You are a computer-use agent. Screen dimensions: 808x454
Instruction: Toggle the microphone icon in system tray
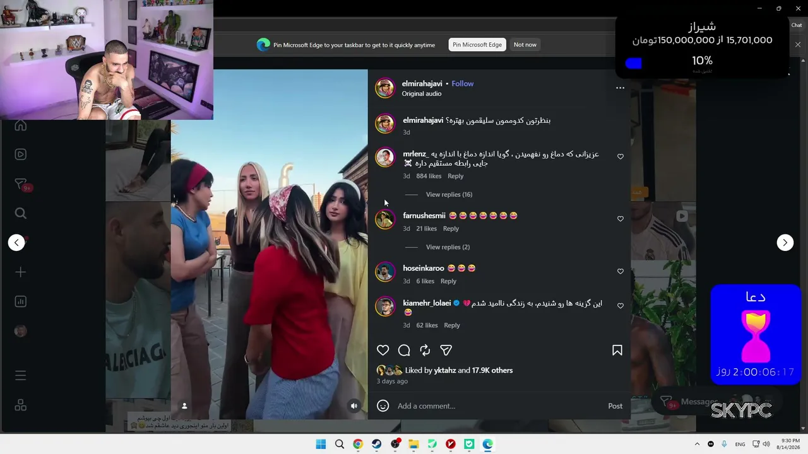point(724,444)
